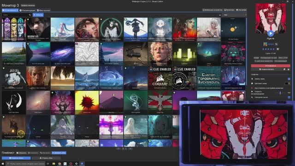Expand the Цветовая схема dropdown arrow
The width and height of the screenshot is (295, 166).
[289, 83]
